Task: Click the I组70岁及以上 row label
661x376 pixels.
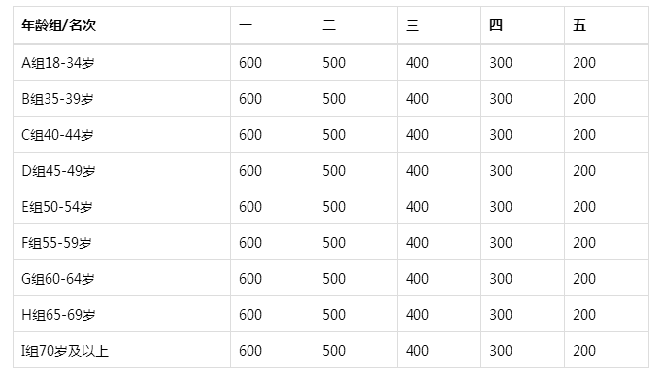Action: [65, 351]
